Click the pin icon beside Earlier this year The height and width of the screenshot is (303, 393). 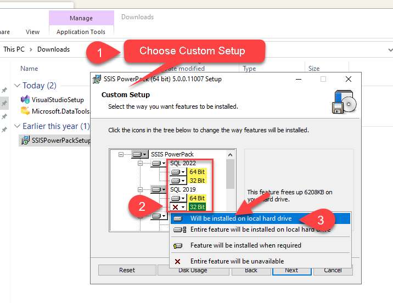point(4,130)
